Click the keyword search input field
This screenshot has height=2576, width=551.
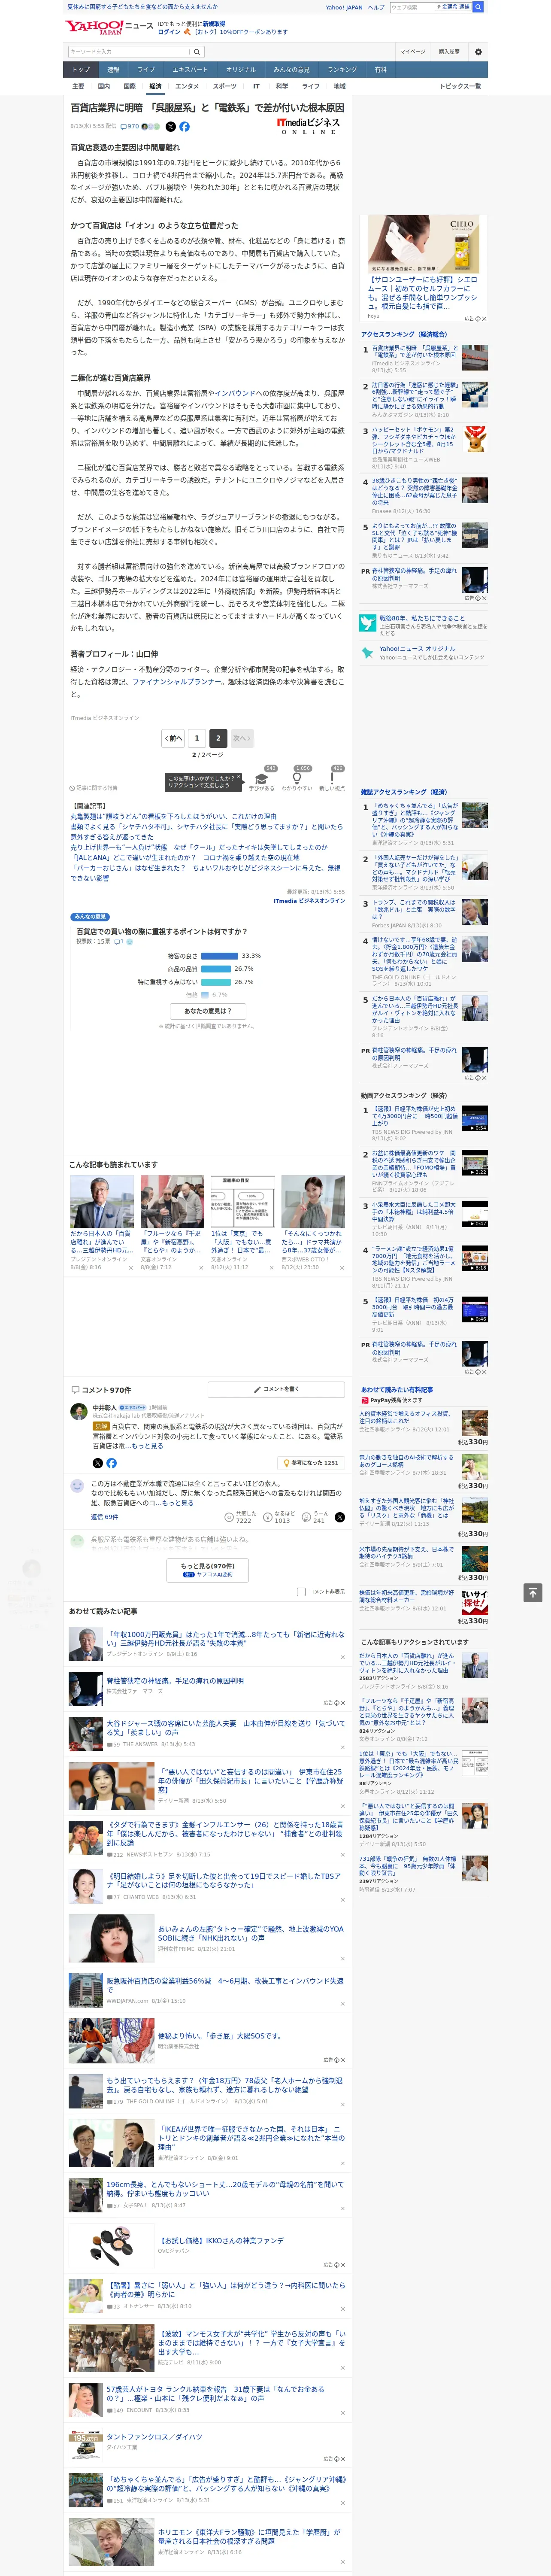point(129,52)
